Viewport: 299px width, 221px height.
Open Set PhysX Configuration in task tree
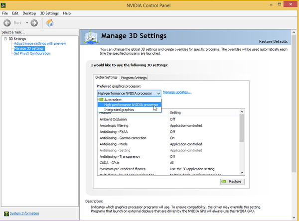coord(32,53)
